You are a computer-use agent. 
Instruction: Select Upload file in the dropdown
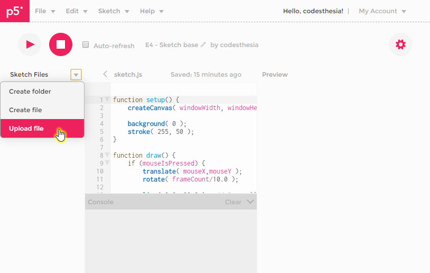click(42, 128)
